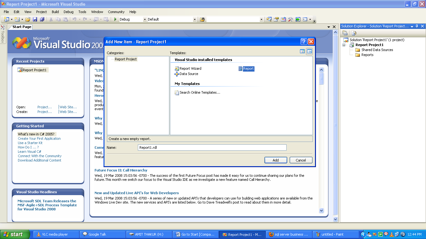This screenshot has width=426, height=239.
Task: Click the MSDN news scroll down arrow
Action: pyautogui.click(x=322, y=211)
